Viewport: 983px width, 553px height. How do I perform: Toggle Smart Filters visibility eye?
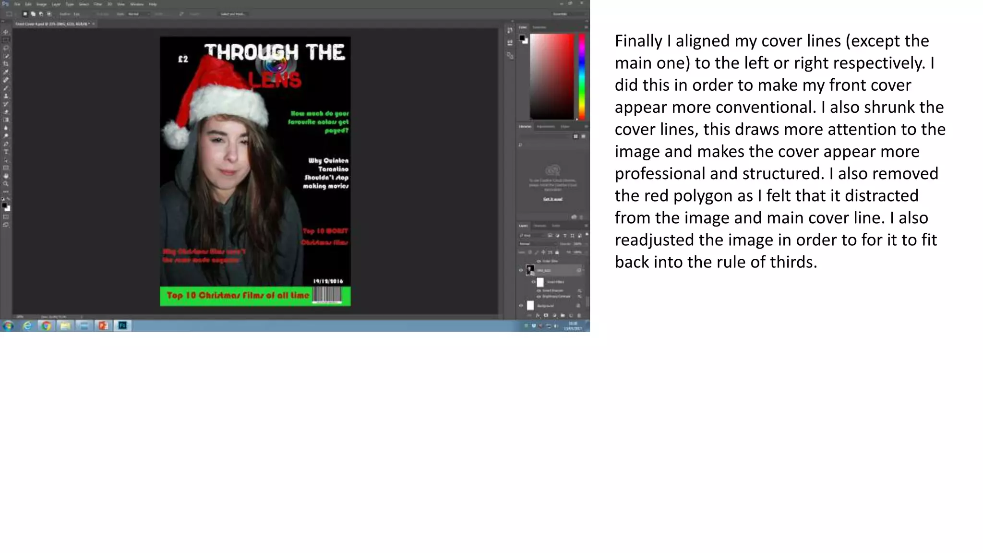pyautogui.click(x=533, y=282)
